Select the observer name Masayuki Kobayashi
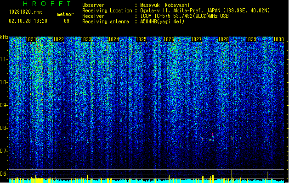This screenshot has width=289, height=183. pos(165,5)
